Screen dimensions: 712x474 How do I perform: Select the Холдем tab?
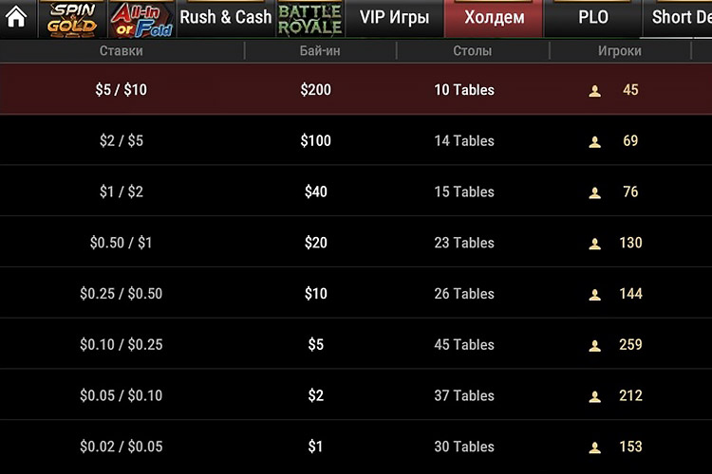495,18
